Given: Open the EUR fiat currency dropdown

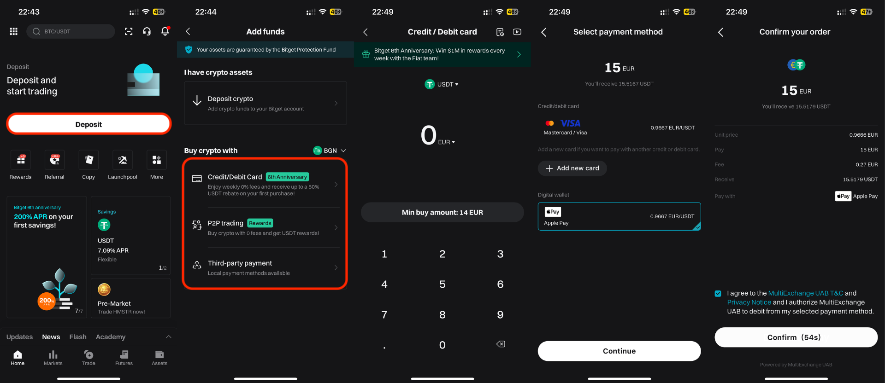Looking at the screenshot, I should tap(446, 142).
